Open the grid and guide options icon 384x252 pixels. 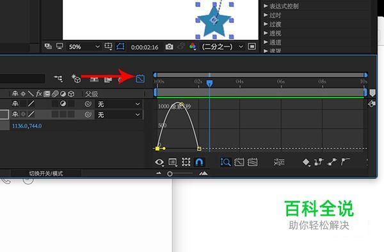[108, 46]
